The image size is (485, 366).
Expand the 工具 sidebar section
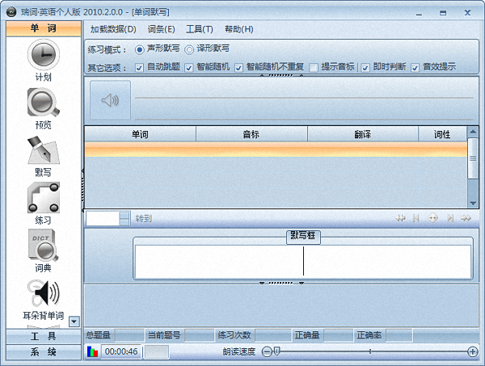click(43, 336)
